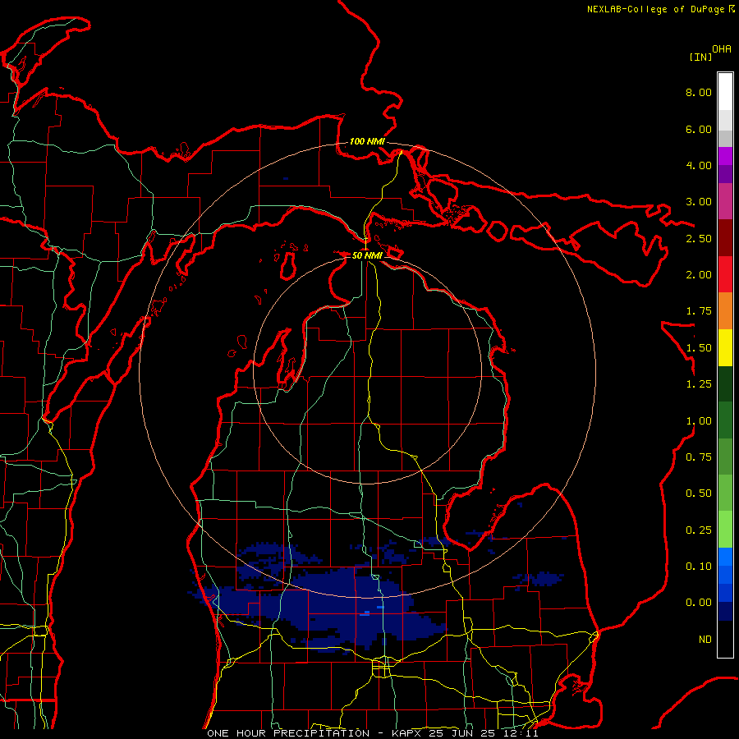Click the "4.00" legend value
Image resolution: width=739 pixels, height=739 pixels.
click(x=699, y=165)
